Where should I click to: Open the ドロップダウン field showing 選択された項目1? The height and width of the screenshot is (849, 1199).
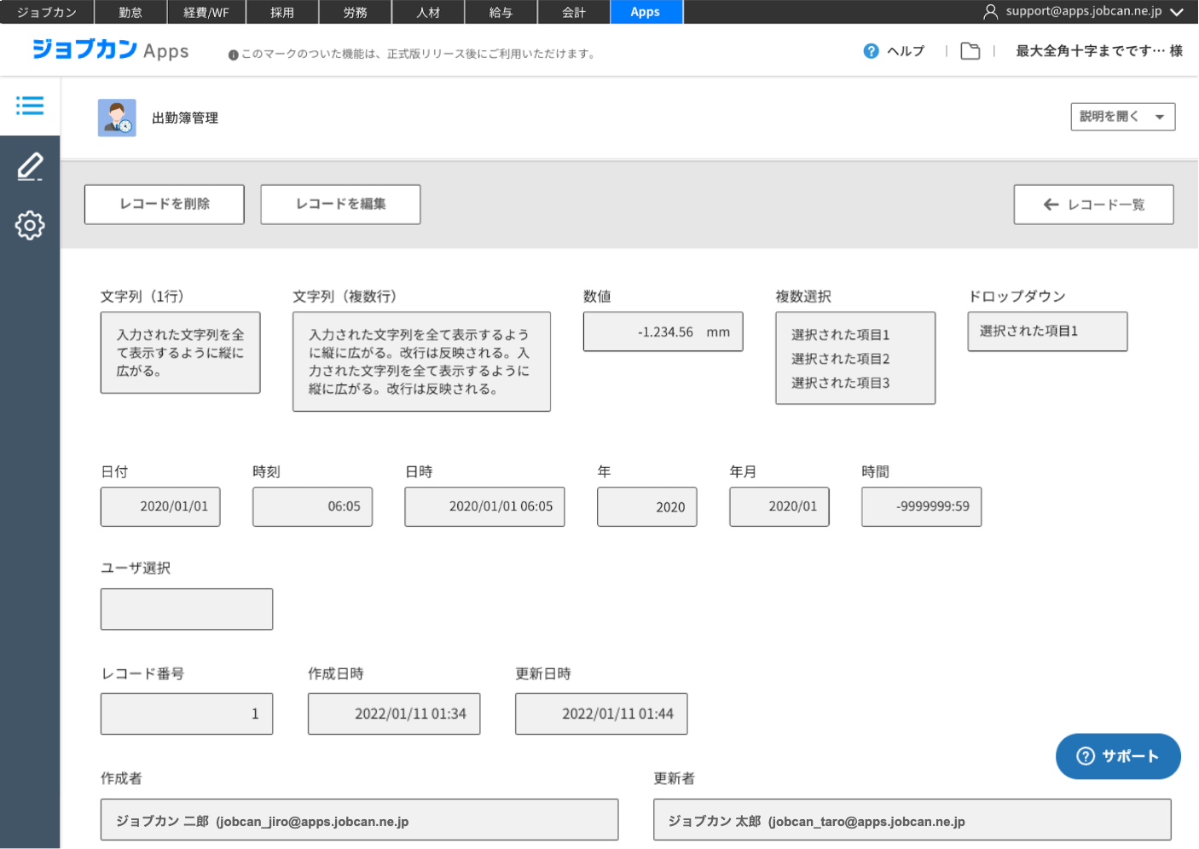[x=1047, y=332]
